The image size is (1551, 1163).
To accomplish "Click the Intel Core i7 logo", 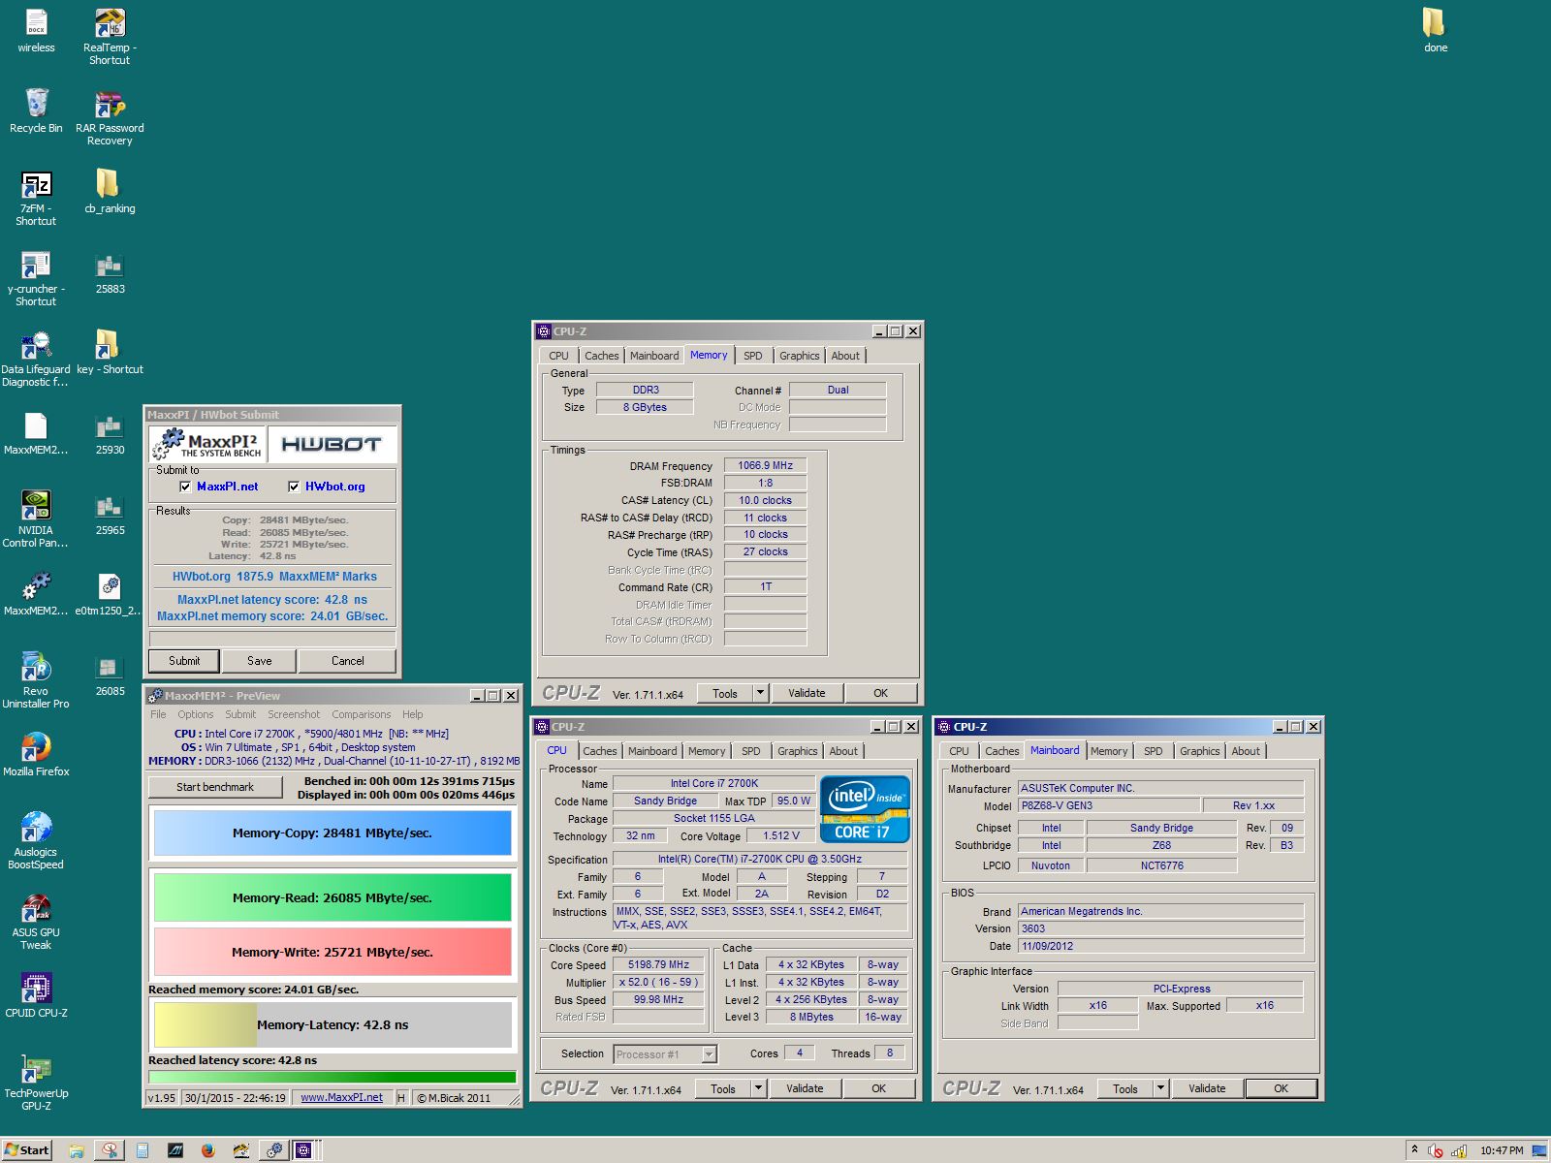I will click(865, 809).
